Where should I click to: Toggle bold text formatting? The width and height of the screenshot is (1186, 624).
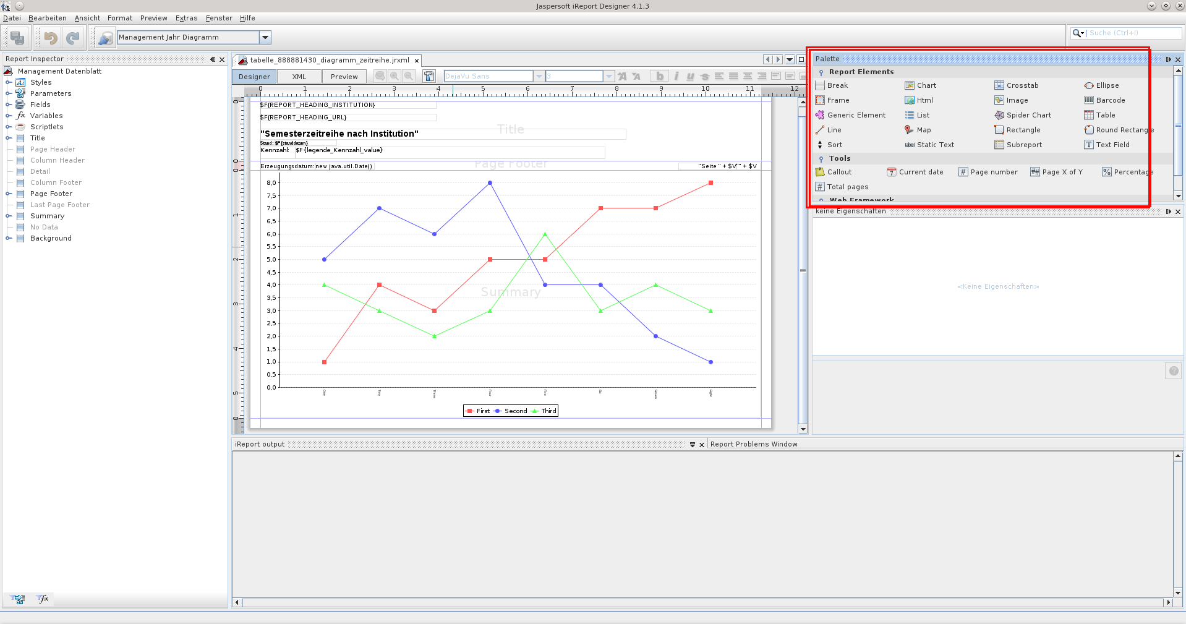pyautogui.click(x=660, y=76)
